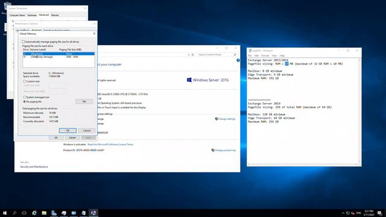Open the Action Center notifications icon
386x217 pixels.
(x=380, y=213)
